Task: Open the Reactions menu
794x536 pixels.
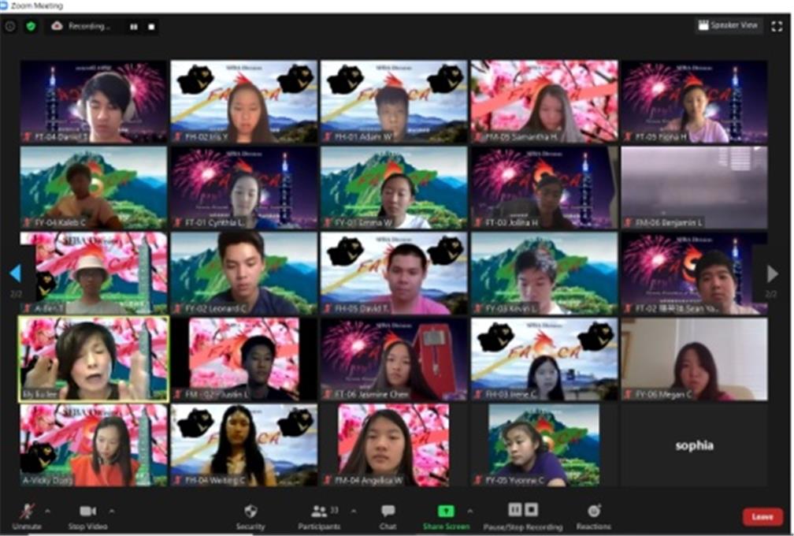Action: point(594,512)
